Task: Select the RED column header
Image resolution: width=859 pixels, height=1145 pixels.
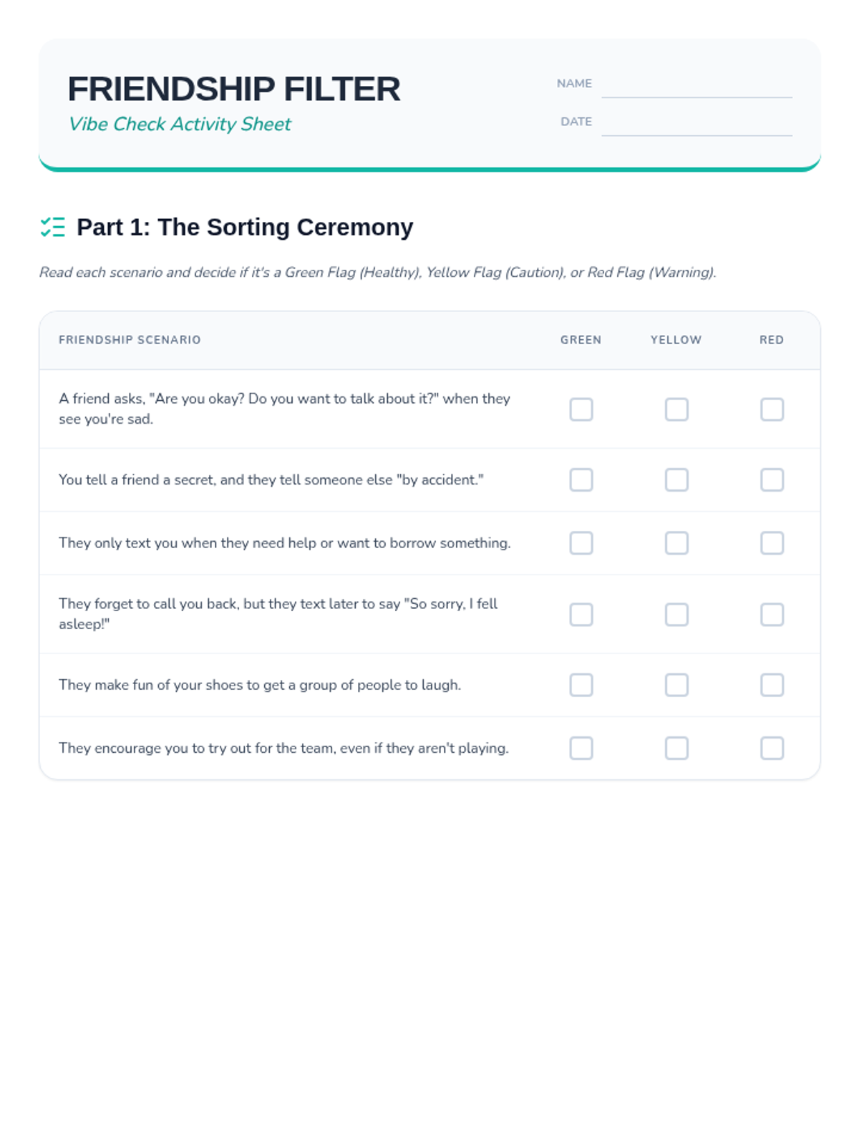Action: point(772,340)
